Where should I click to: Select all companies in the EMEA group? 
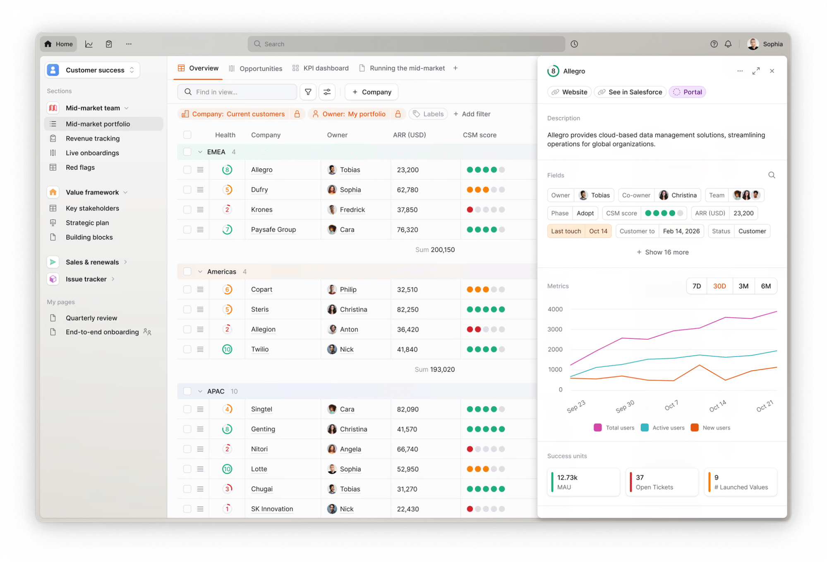tap(187, 152)
